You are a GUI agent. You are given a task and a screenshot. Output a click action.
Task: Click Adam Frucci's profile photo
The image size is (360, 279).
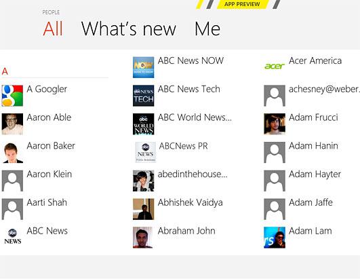(x=275, y=124)
